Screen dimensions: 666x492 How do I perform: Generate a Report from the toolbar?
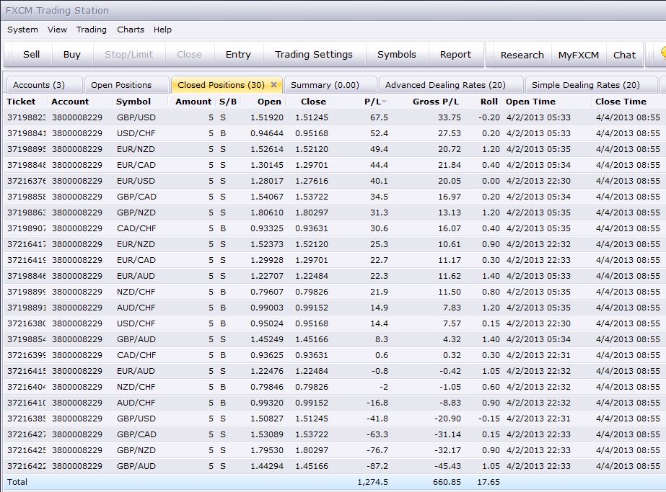point(456,54)
